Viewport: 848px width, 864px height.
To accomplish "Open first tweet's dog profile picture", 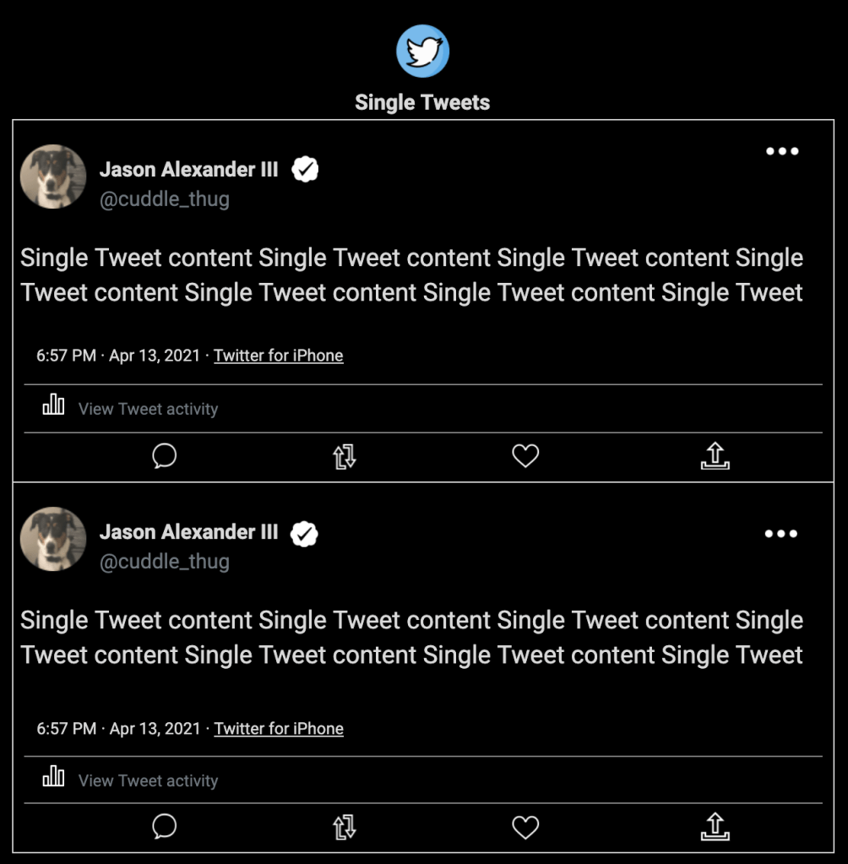I will (x=53, y=177).
